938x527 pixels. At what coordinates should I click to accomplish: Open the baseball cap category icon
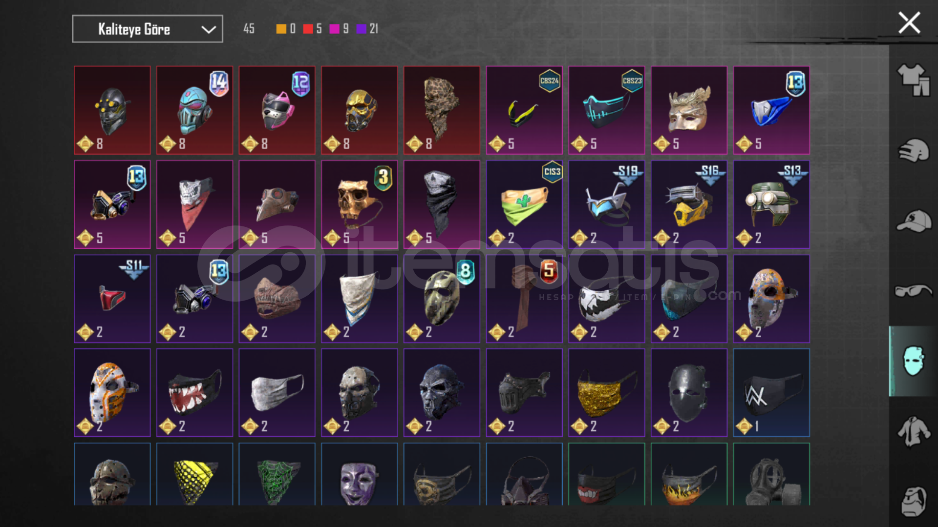pyautogui.click(x=914, y=221)
